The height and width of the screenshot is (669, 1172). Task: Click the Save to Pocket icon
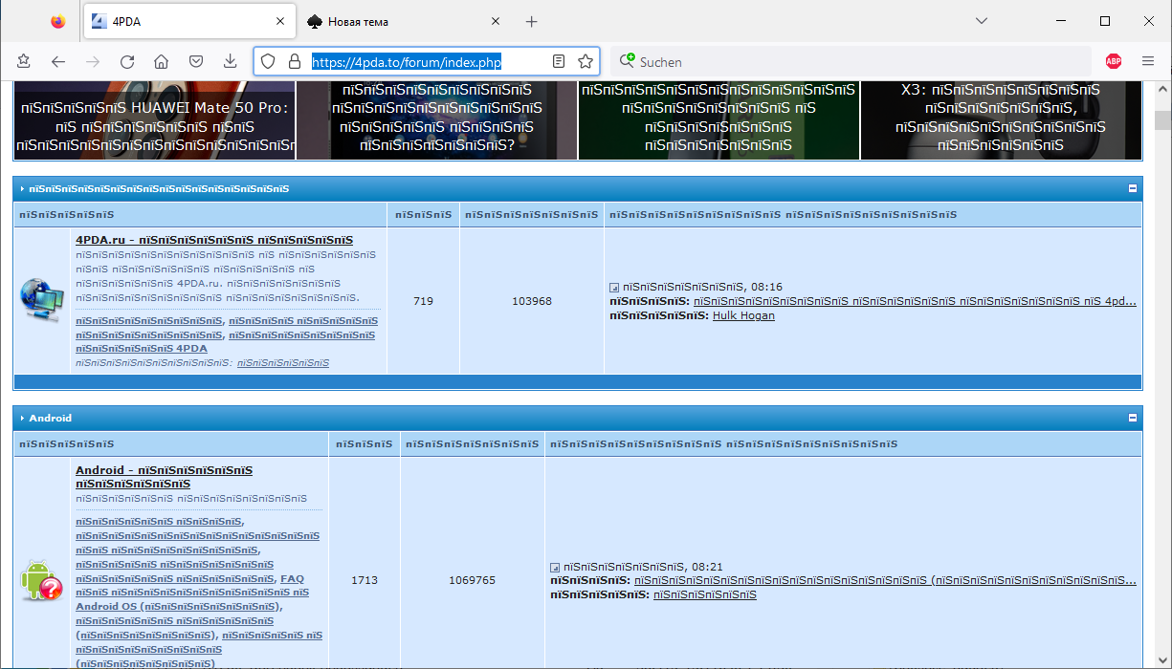tap(195, 61)
